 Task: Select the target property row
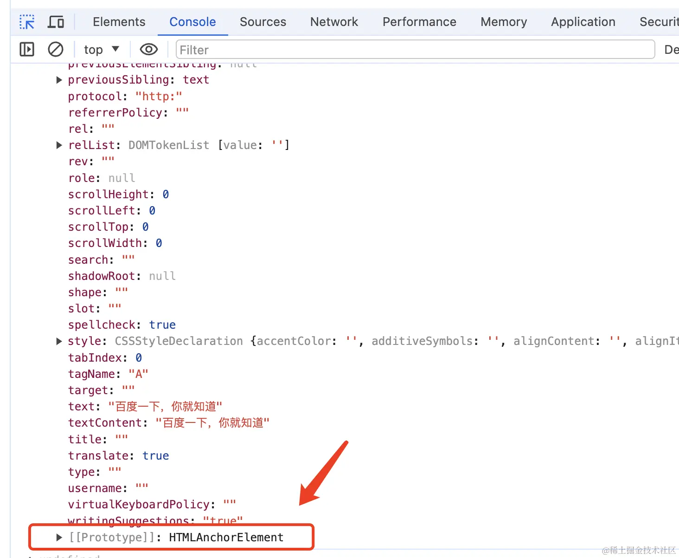point(102,390)
